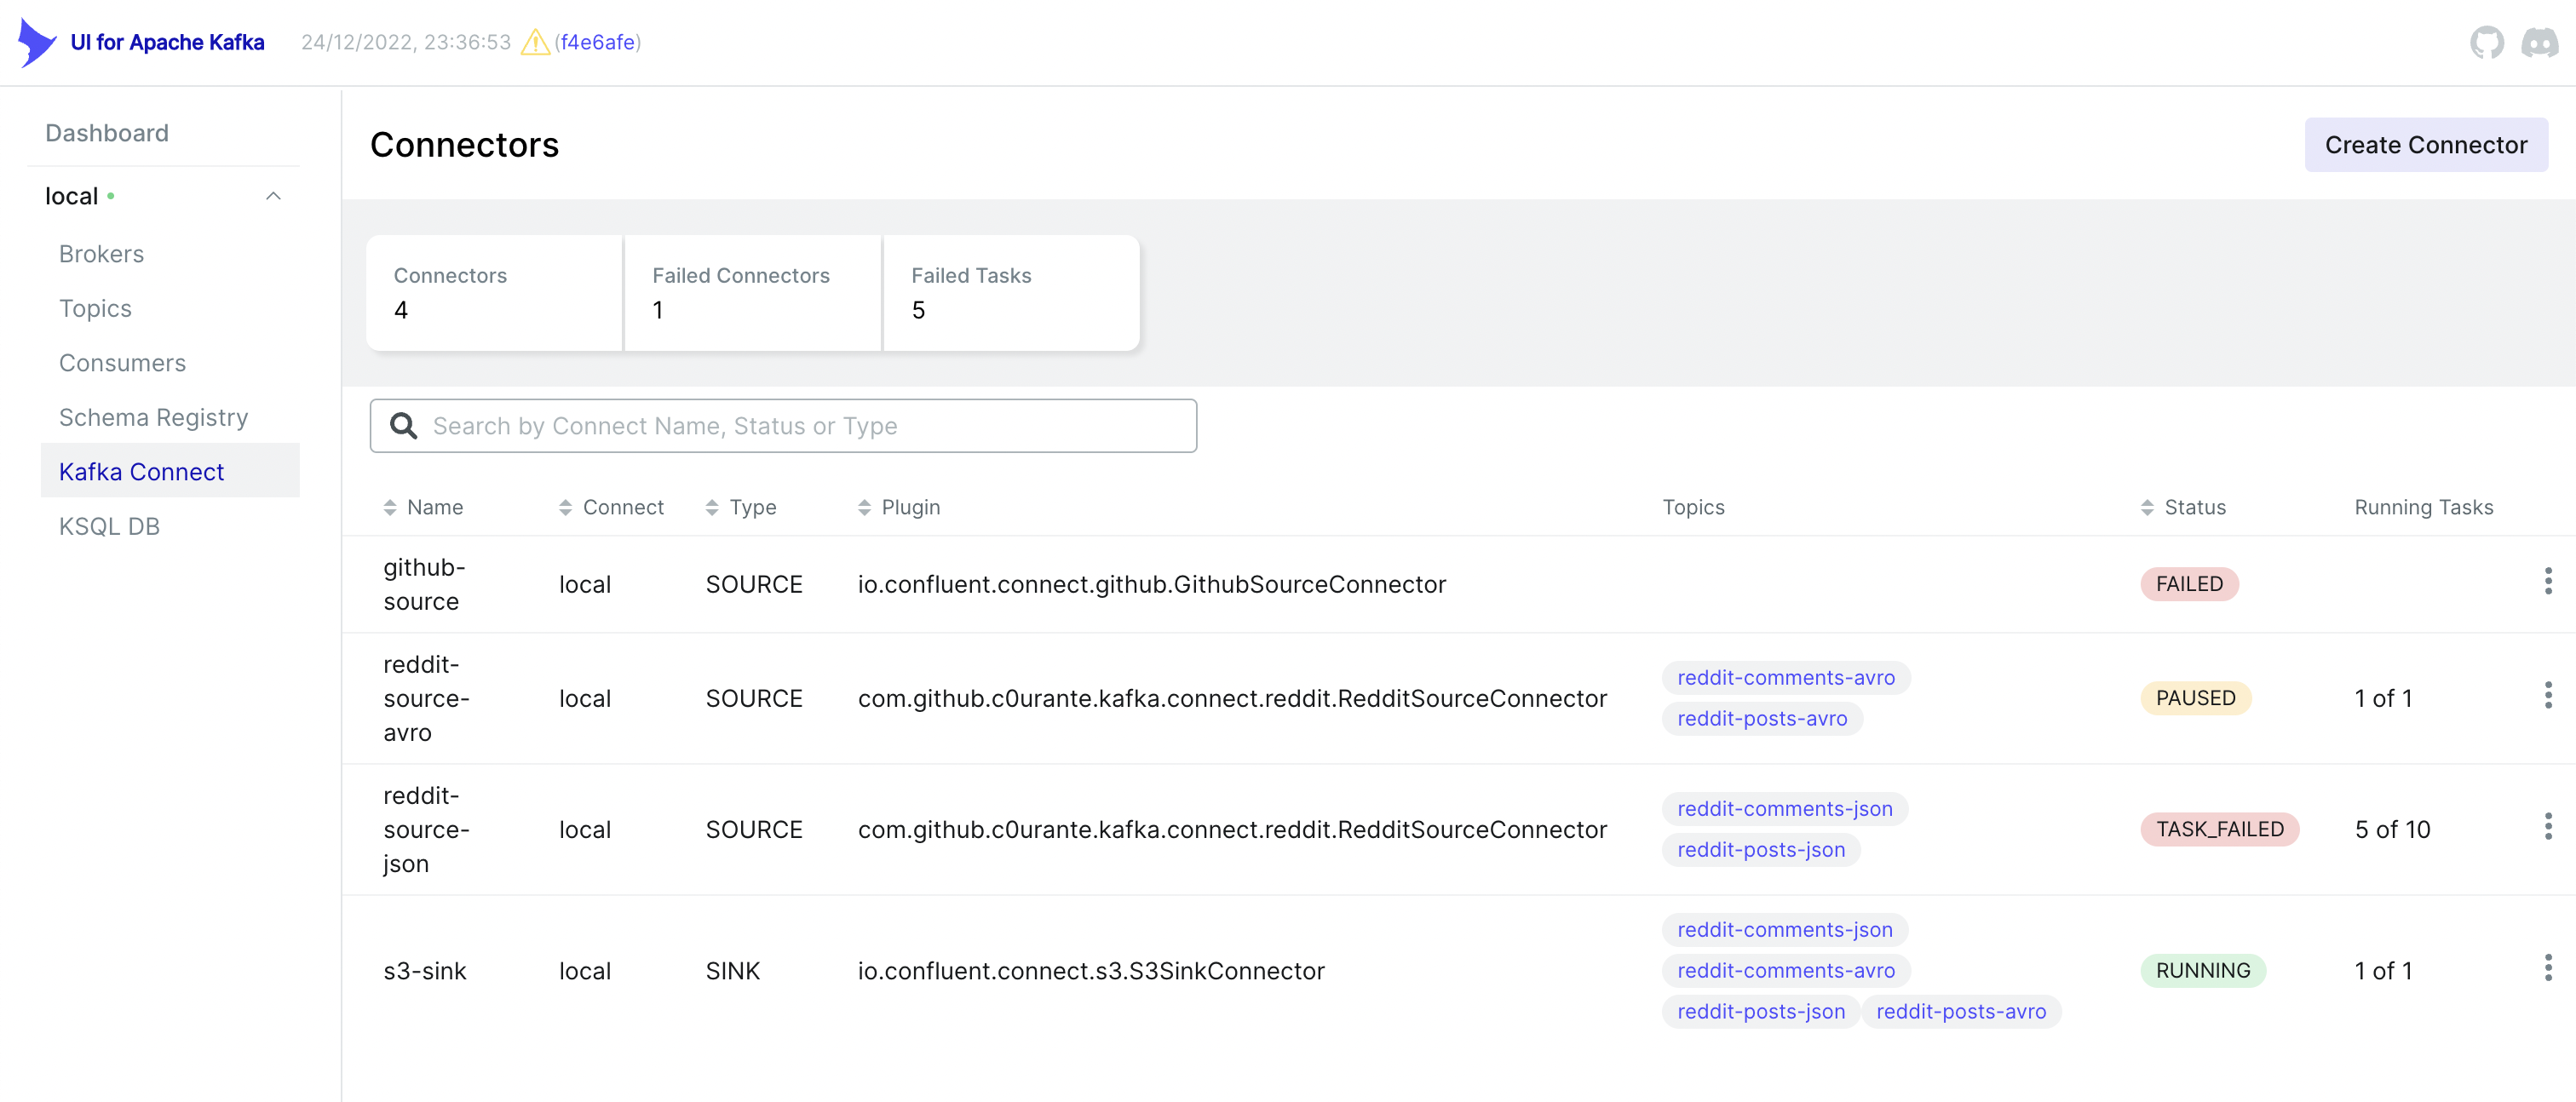Click the search magnifier icon
Image resolution: width=2576 pixels, height=1102 pixels.
pyautogui.click(x=404, y=426)
